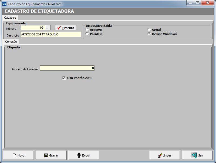
Task: Uncheck the Usa Padrão ANSI checkbox
Action: (64, 78)
